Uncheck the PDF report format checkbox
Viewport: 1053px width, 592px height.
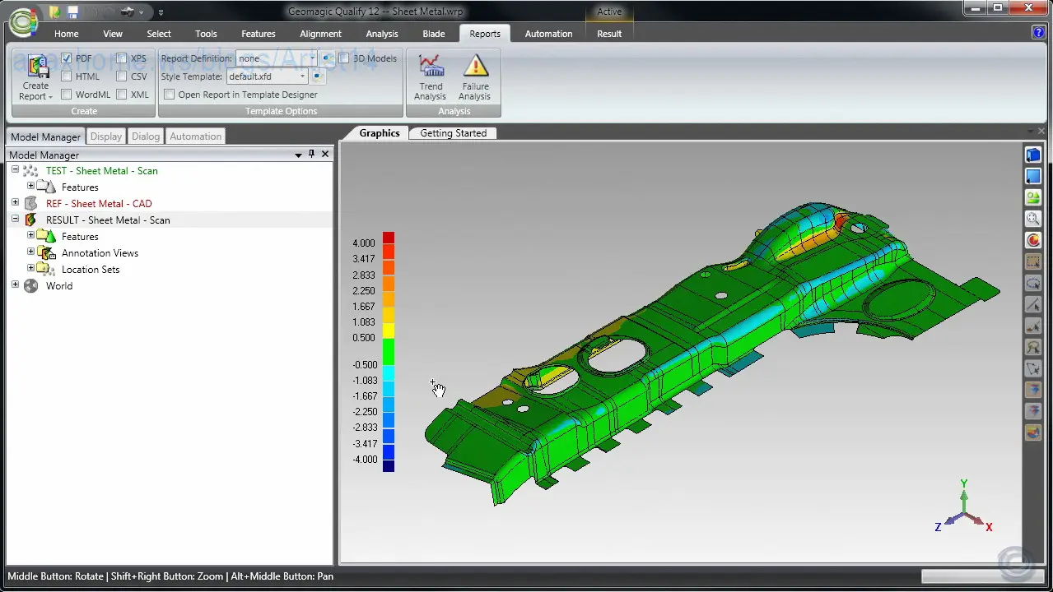point(67,58)
